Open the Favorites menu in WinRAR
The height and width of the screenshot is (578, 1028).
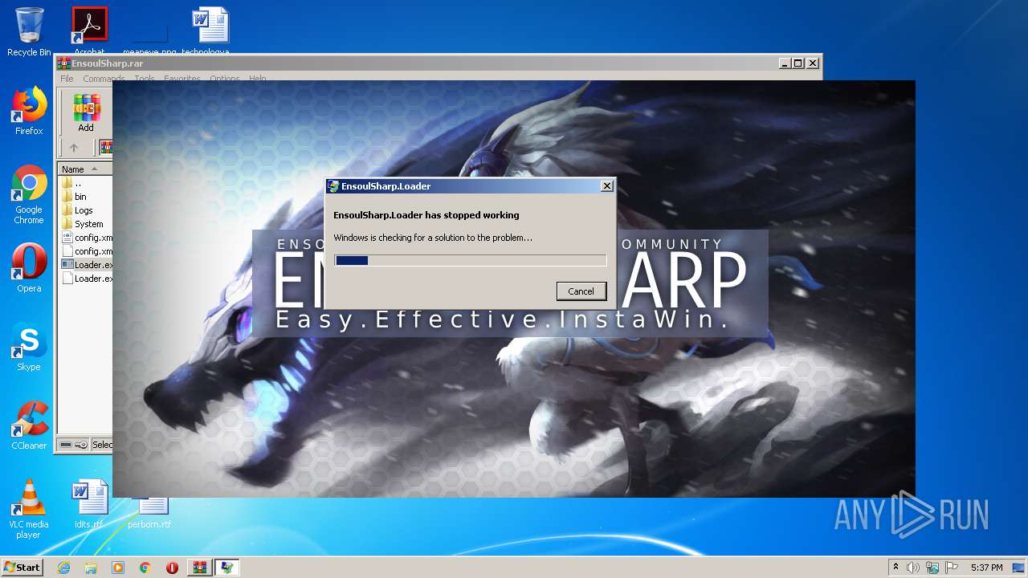(182, 79)
